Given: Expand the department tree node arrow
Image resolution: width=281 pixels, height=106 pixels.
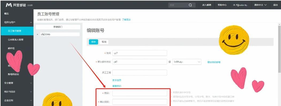Looking at the screenshot, I should [x=38, y=34].
